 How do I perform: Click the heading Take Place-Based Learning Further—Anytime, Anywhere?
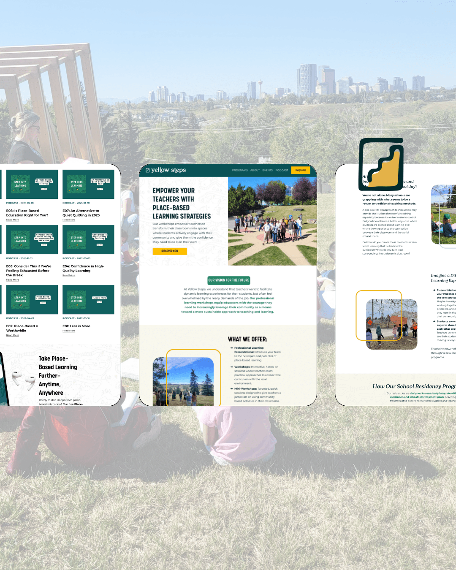(58, 376)
